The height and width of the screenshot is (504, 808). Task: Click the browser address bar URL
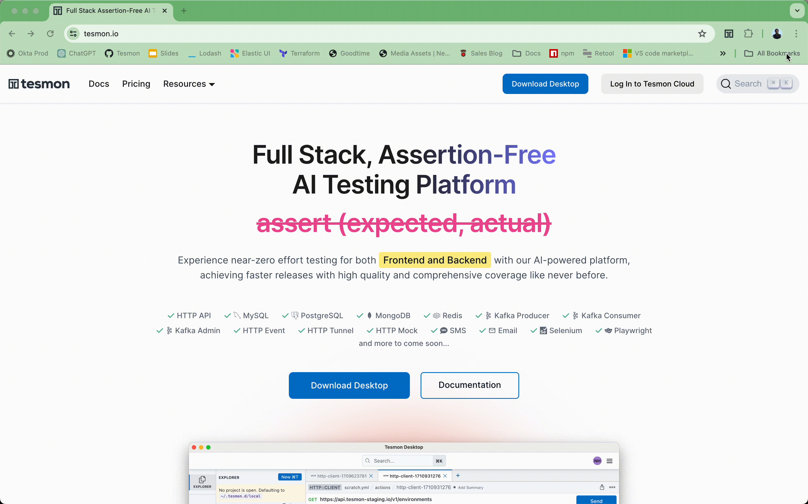point(101,34)
